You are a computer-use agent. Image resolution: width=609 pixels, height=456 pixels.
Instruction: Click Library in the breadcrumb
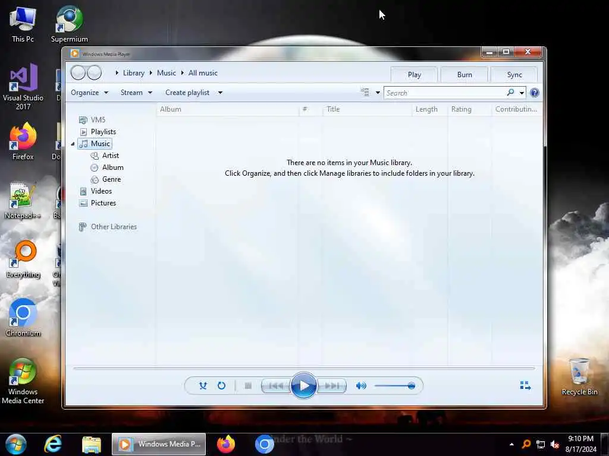tap(134, 73)
